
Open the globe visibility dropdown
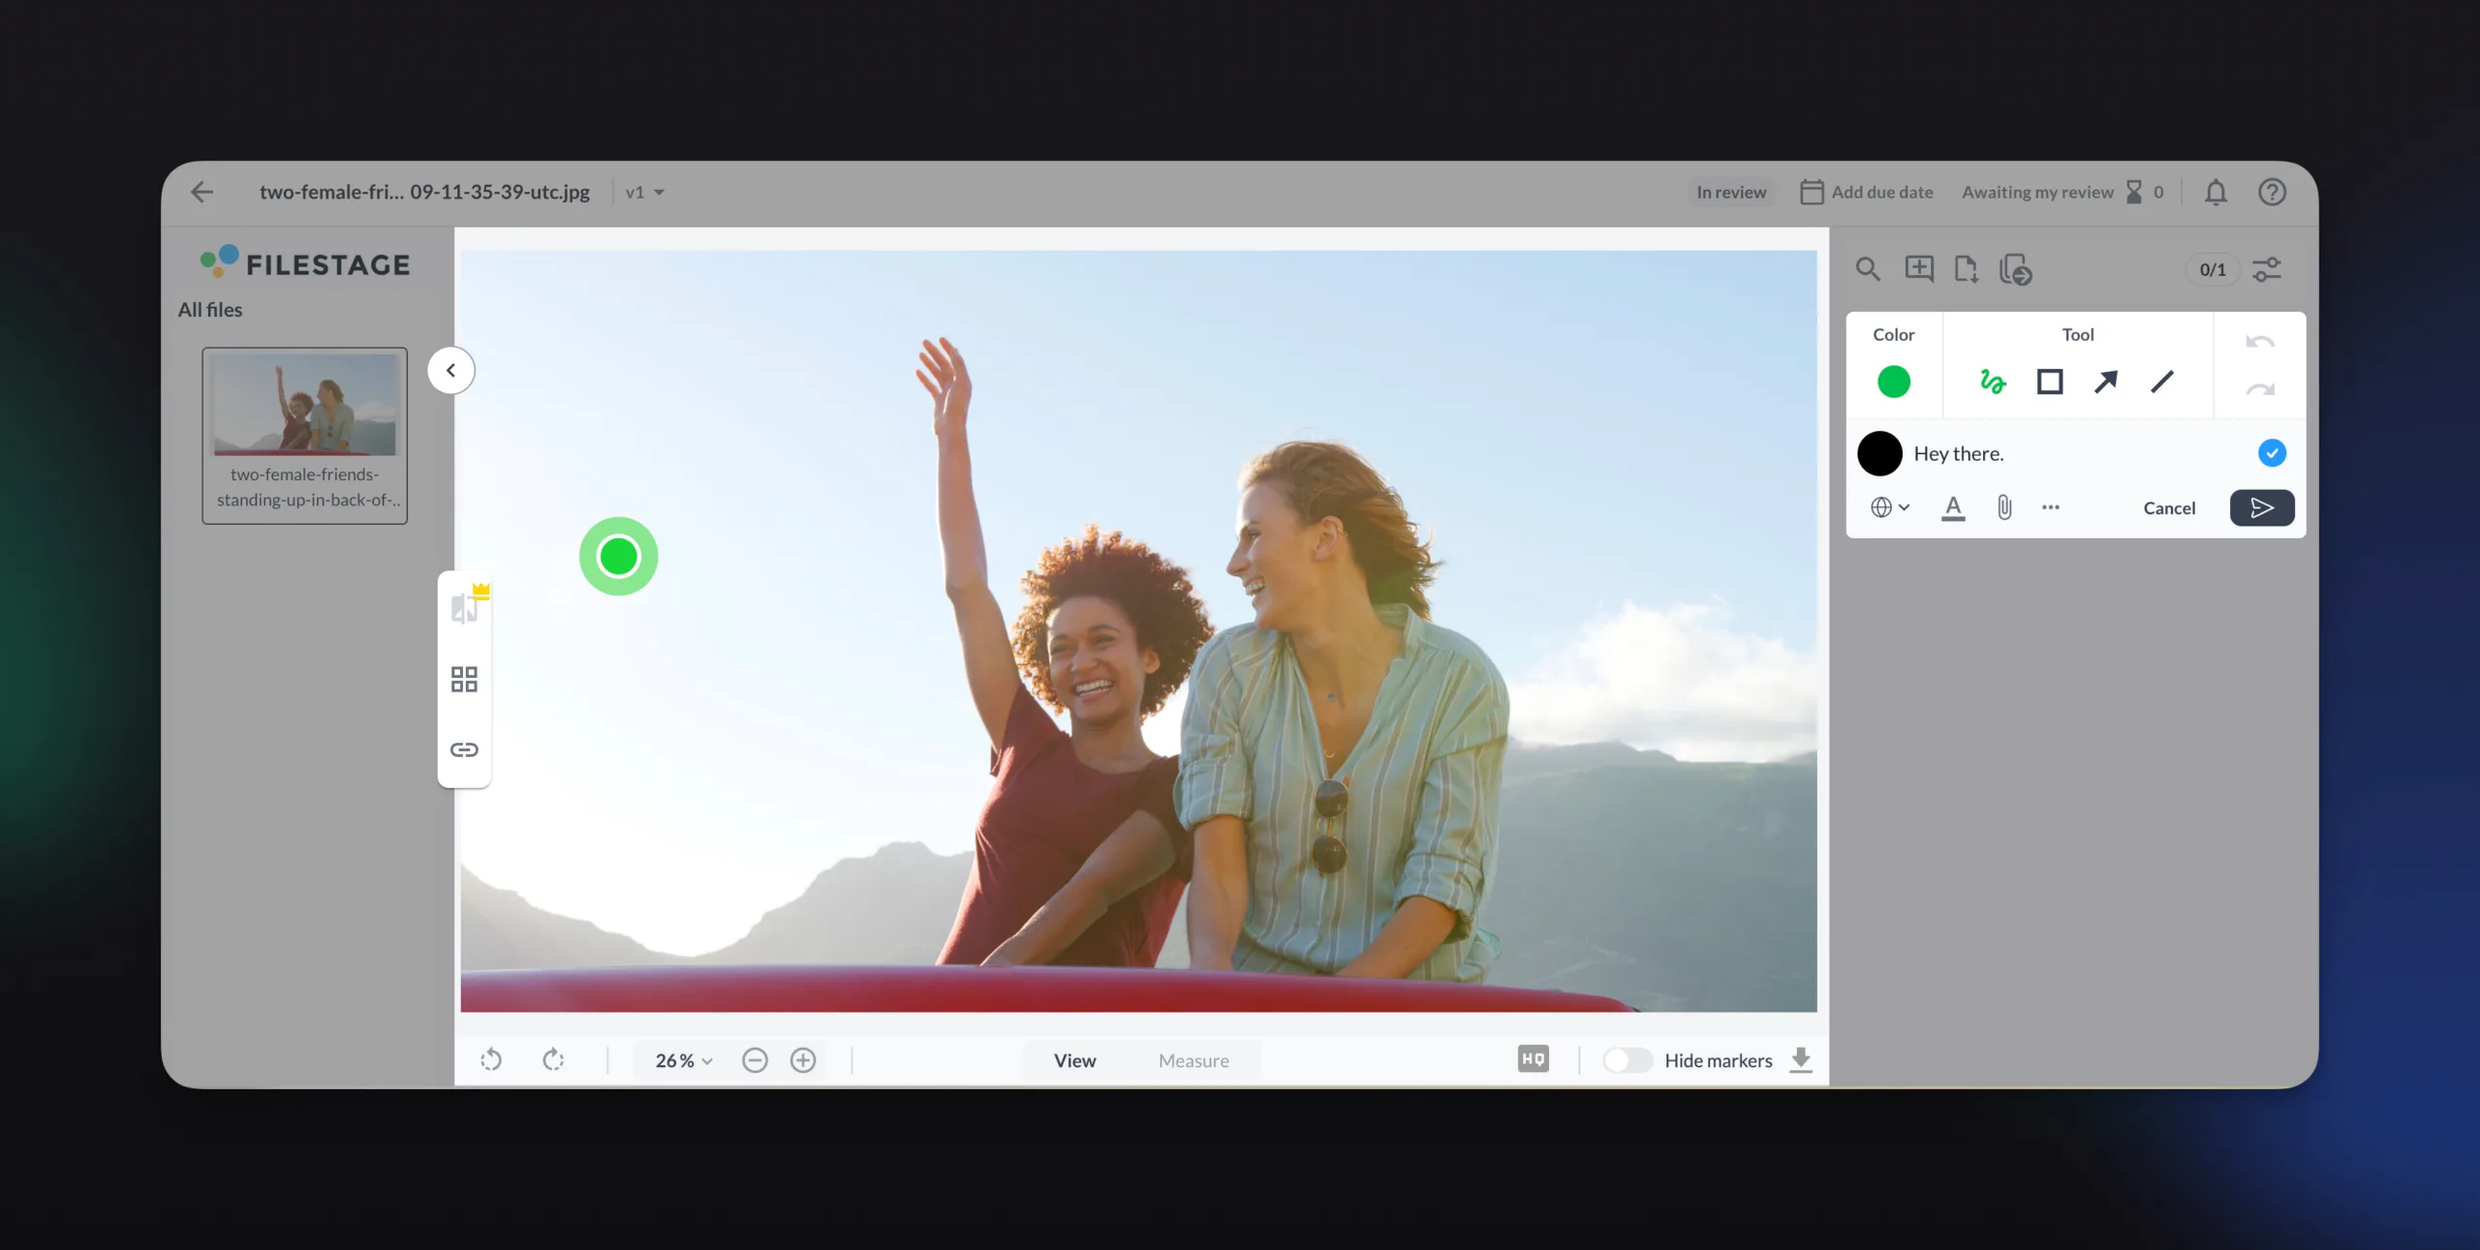[1890, 507]
